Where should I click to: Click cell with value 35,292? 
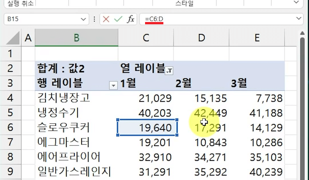tap(201, 171)
